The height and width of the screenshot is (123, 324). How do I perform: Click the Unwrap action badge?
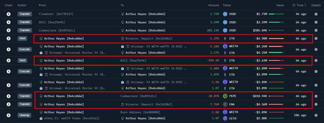[25, 115]
